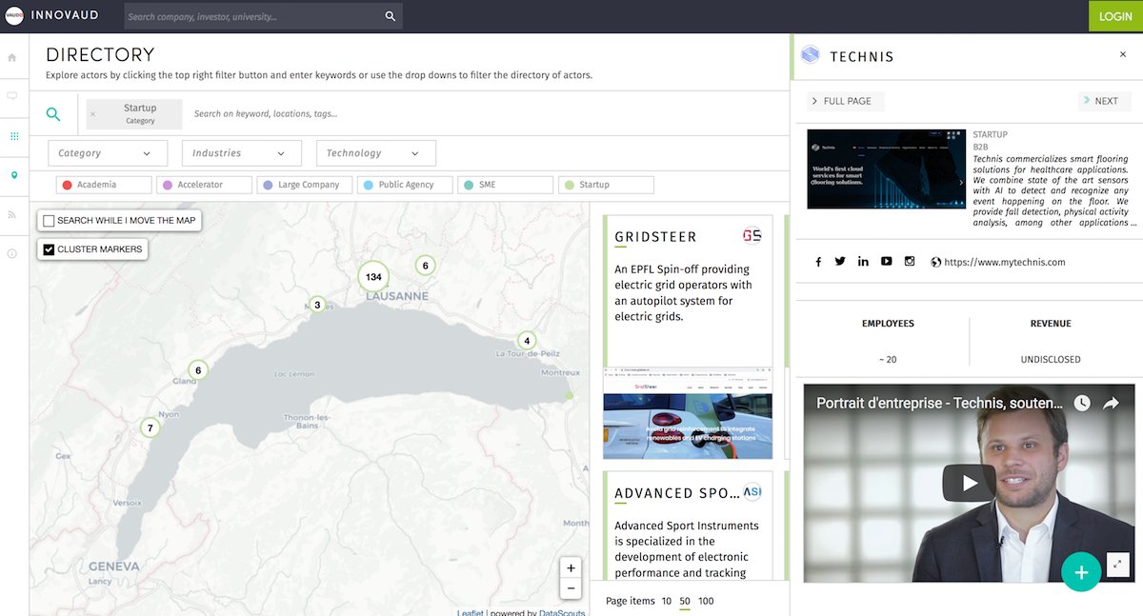Image resolution: width=1143 pixels, height=616 pixels.
Task: Click the video Watch later clock icon
Action: [x=1082, y=404]
